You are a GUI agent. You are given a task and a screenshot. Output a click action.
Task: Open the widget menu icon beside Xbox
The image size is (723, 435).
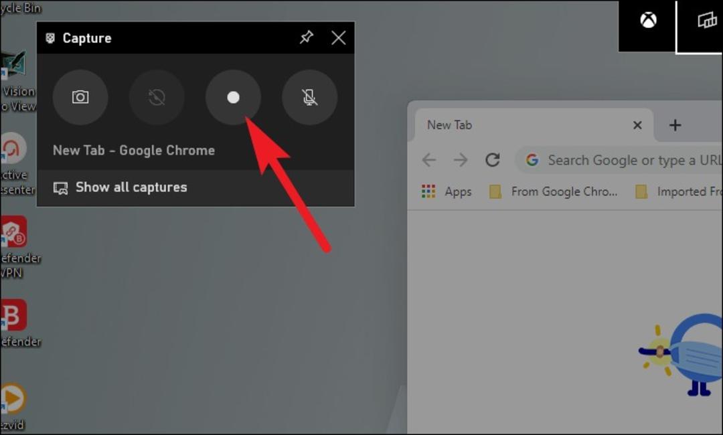click(708, 20)
